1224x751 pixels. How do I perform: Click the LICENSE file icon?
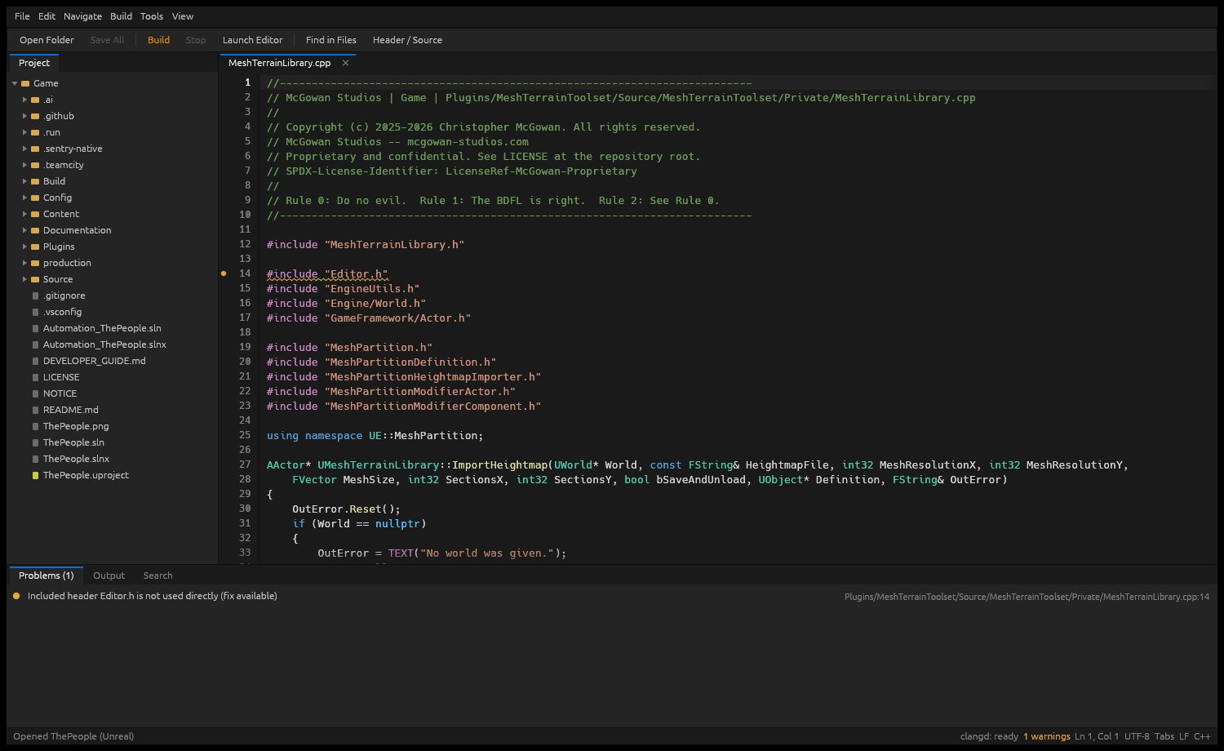coord(35,377)
